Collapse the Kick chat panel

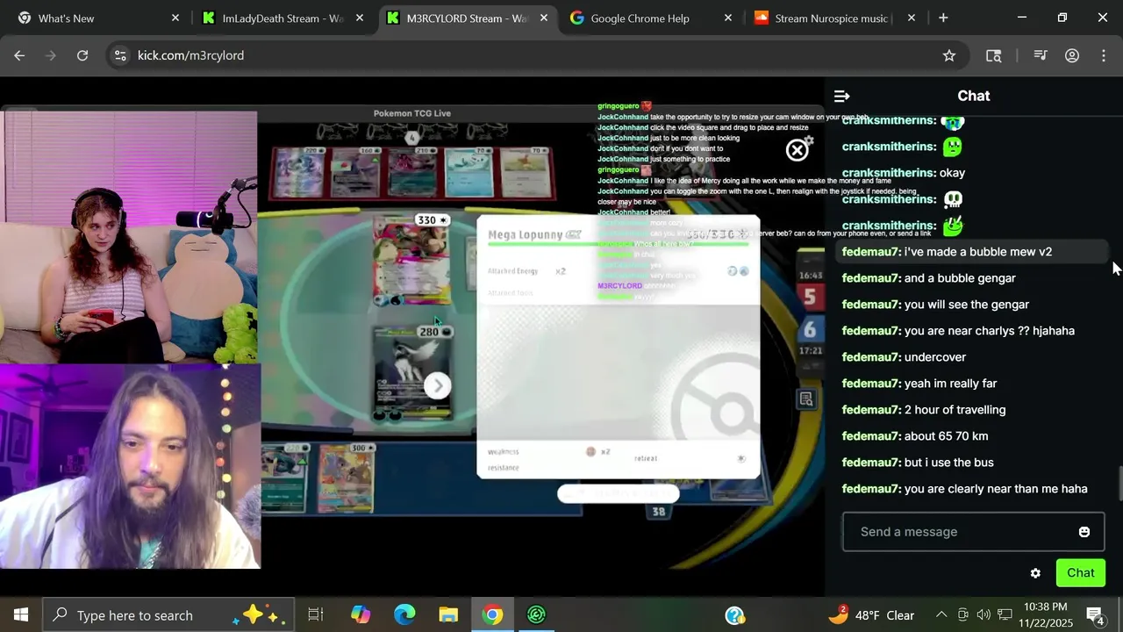pos(841,96)
